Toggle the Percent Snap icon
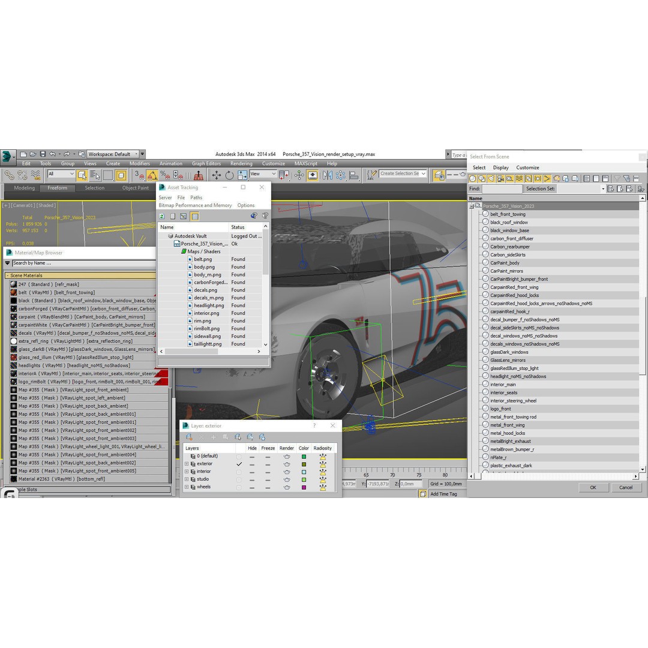Screen dimensions: 648x648 [165, 175]
